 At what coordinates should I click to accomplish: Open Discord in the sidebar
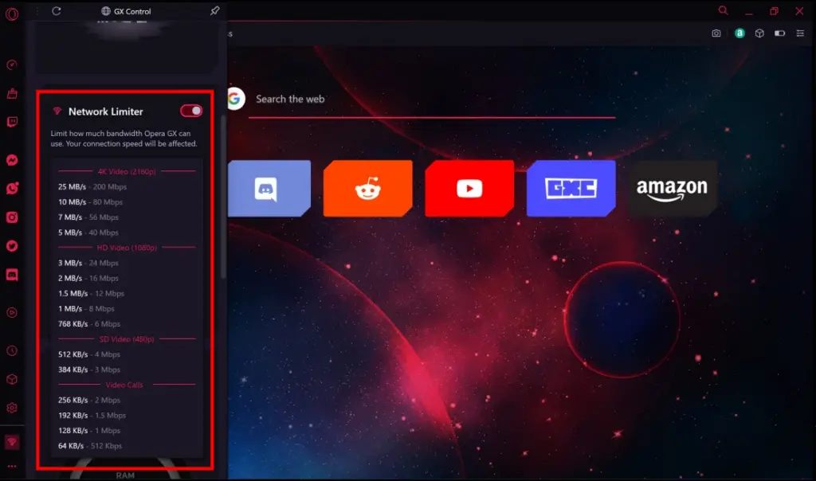coord(12,275)
